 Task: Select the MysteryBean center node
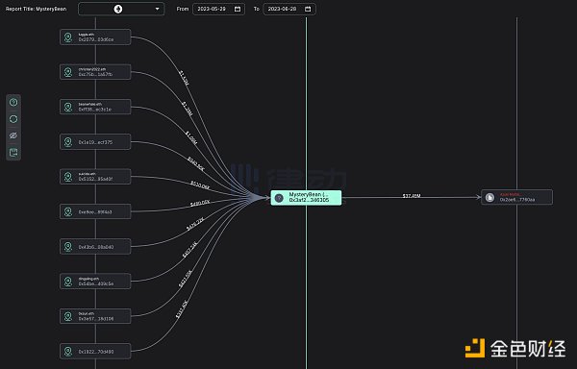[x=306, y=198]
